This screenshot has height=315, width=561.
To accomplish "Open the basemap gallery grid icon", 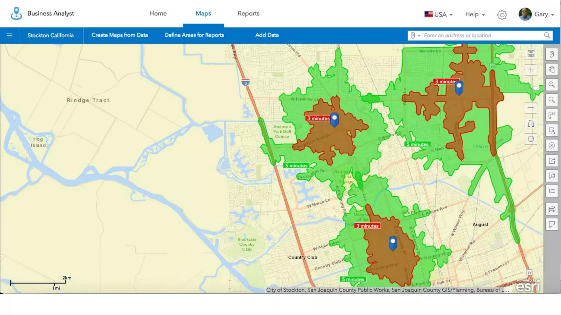I will 531,54.
